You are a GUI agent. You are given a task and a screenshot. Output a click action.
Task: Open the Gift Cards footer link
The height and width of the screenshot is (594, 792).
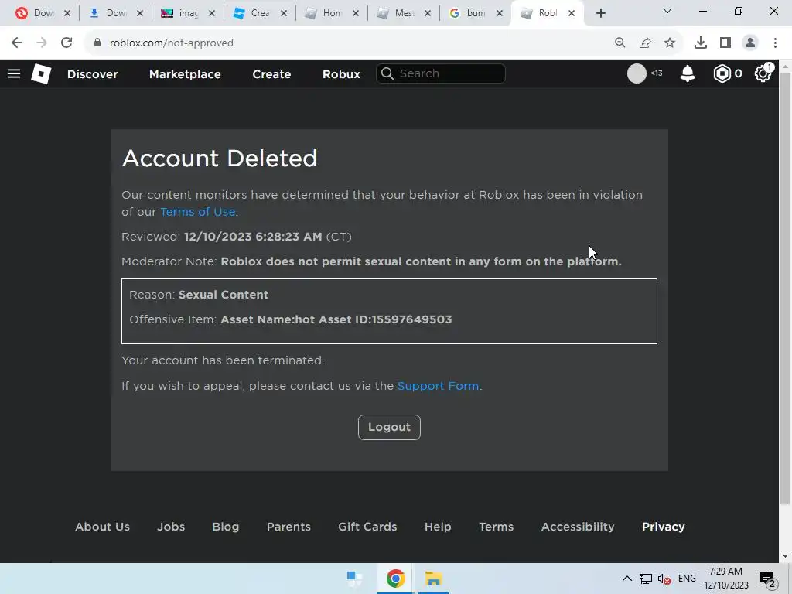coord(367,527)
